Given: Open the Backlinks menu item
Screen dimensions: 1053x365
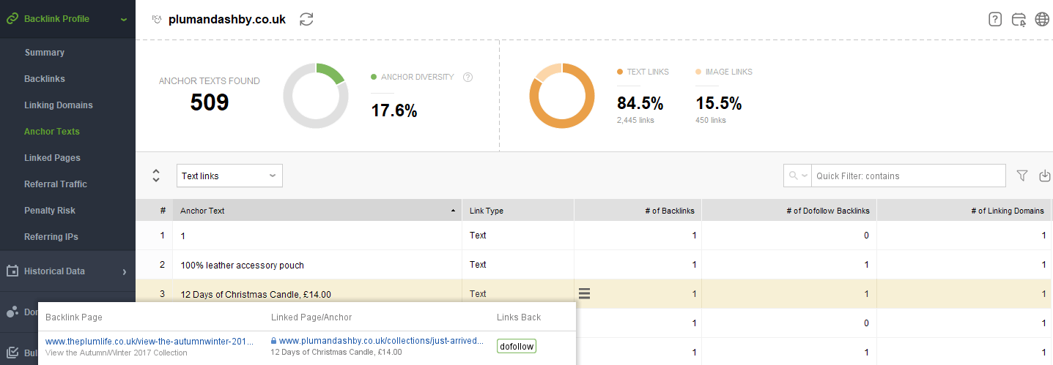Looking at the screenshot, I should click(45, 79).
